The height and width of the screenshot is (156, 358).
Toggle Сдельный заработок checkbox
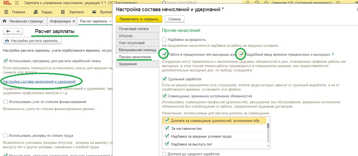coord(164,79)
